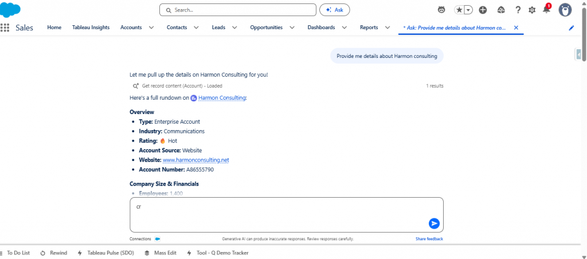Screen dimensions: 587x259
Task: Expand the Contacts tab dropdown chevron
Action: pyautogui.click(x=196, y=28)
